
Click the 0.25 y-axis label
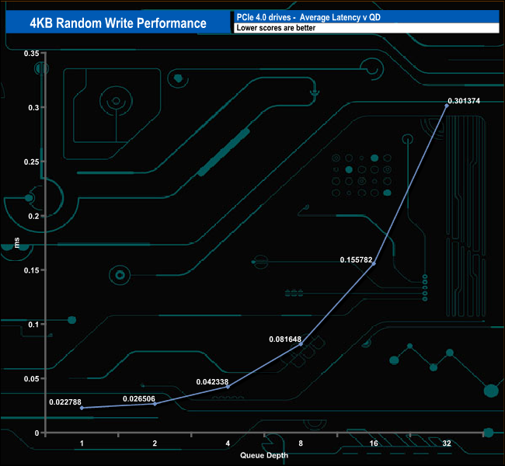coord(32,162)
